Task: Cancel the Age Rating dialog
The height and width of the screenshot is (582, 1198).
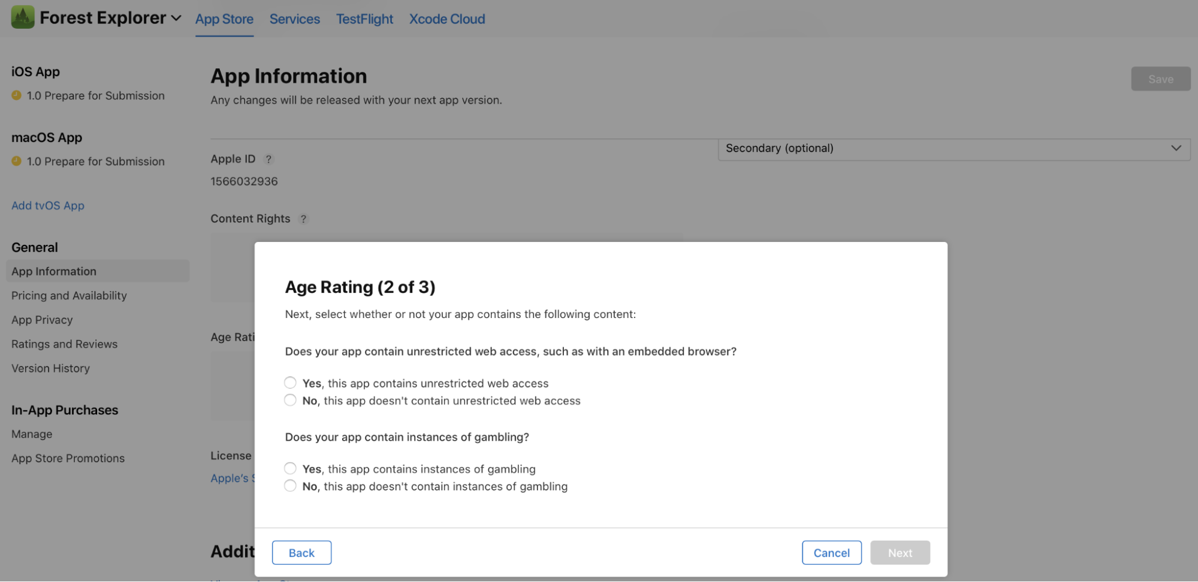Action: click(831, 552)
